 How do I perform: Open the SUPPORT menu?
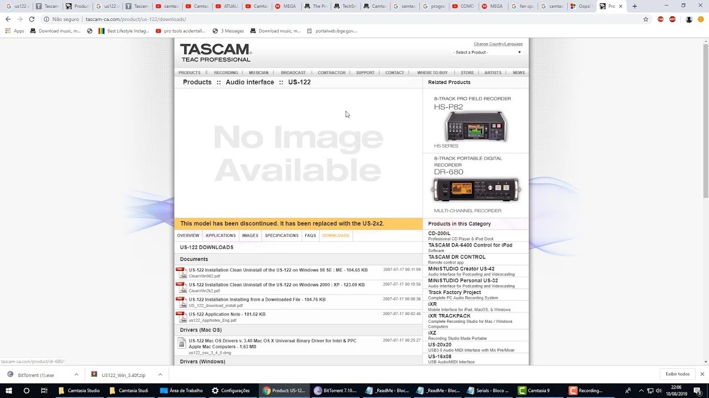365,72
